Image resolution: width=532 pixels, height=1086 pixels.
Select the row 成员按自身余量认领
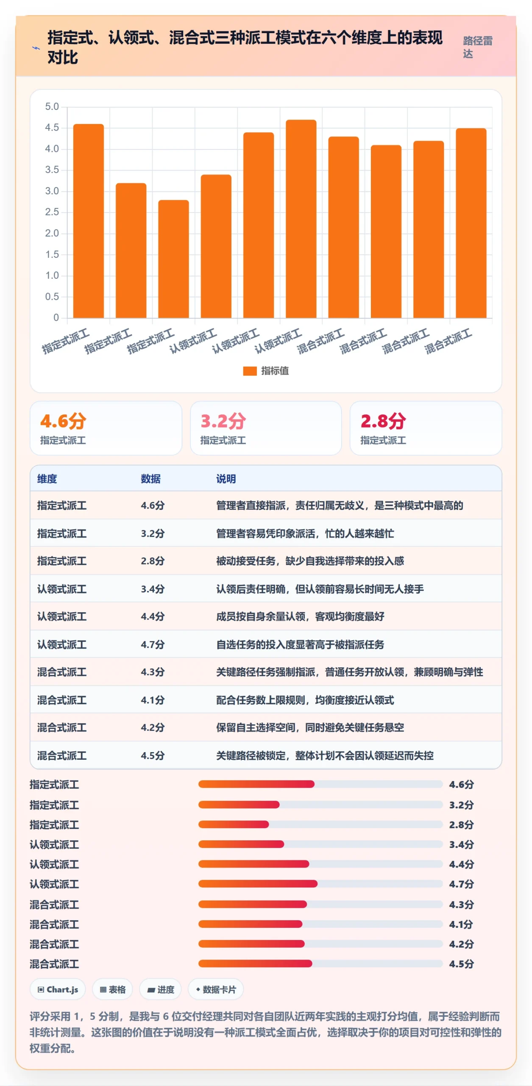point(266,616)
